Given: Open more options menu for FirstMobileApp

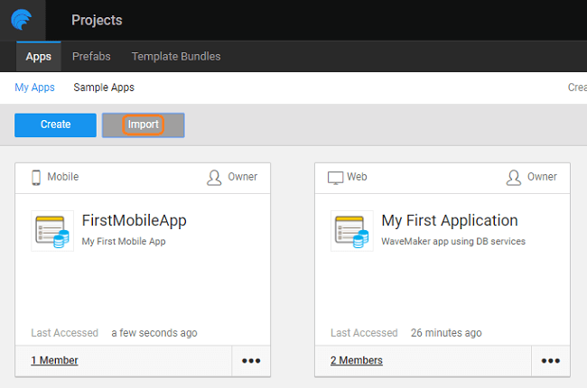Looking at the screenshot, I should click(250, 361).
